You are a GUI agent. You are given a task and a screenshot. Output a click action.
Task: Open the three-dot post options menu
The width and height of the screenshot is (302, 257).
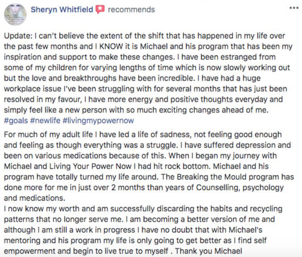(294, 8)
